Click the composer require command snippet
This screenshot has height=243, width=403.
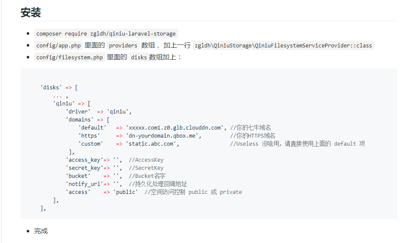click(x=106, y=33)
